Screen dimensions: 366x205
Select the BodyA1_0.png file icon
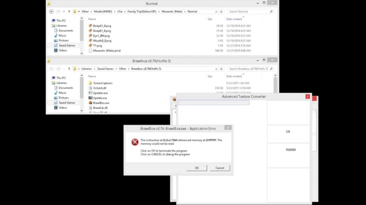tap(90, 26)
